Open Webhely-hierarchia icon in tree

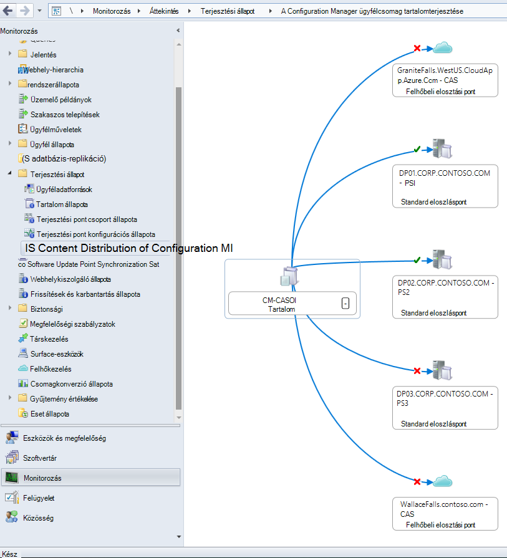click(x=23, y=69)
